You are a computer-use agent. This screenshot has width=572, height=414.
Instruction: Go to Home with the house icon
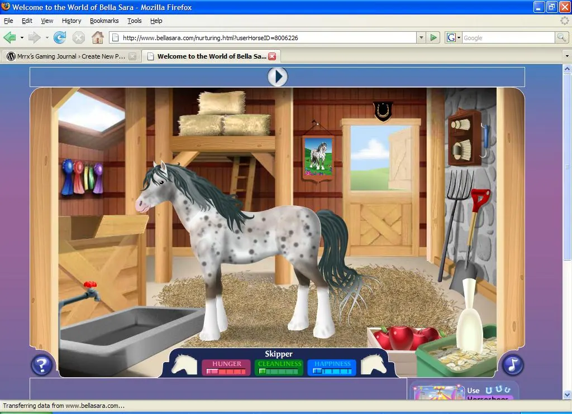(97, 37)
